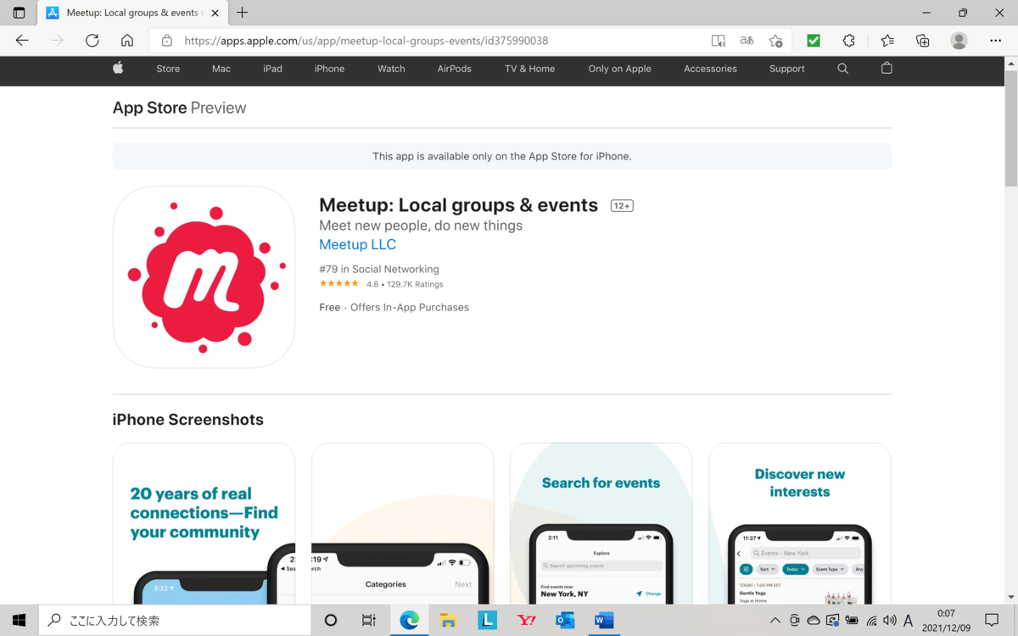Viewport: 1018px width, 636px height.
Task: Open the tab actions menu icon
Action: pos(19,13)
